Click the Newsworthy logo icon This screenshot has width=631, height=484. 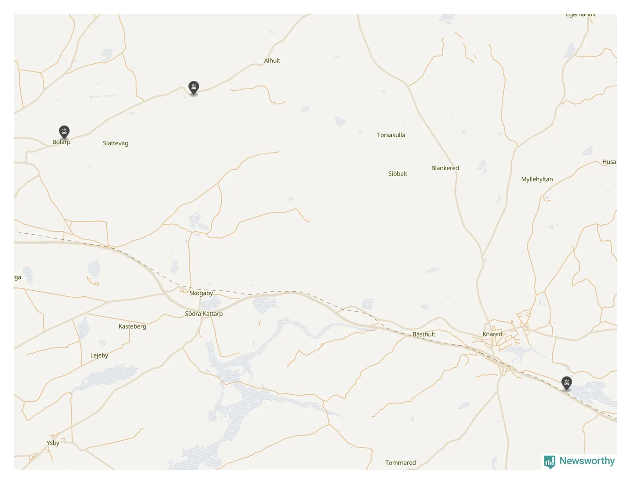pyautogui.click(x=550, y=461)
